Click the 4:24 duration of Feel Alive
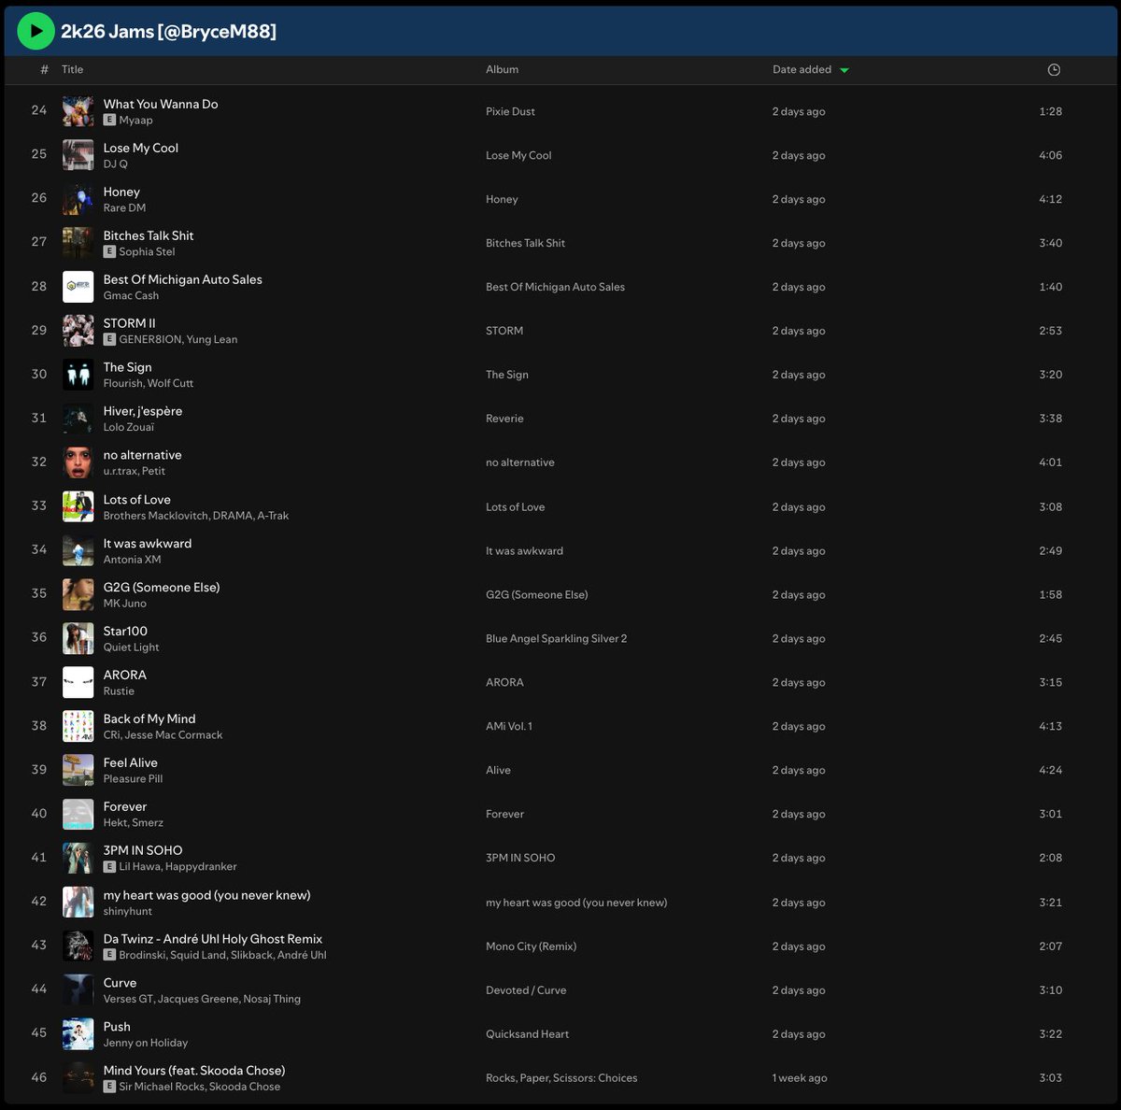This screenshot has height=1110, width=1121. pos(1050,770)
